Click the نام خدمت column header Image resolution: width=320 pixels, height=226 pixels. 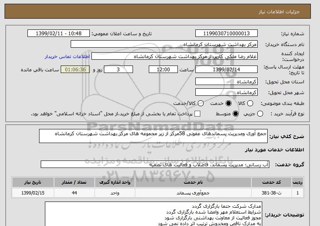(x=193, y=182)
